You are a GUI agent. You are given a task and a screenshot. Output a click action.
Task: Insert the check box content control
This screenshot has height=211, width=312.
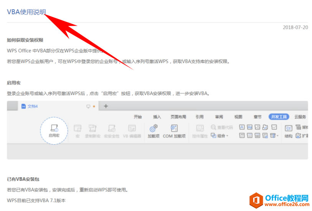pos(274,127)
